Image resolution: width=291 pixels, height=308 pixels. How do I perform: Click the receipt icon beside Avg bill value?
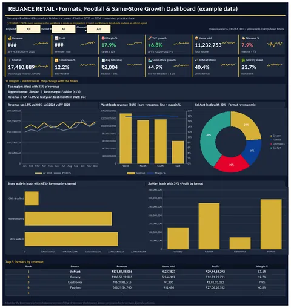point(103,60)
